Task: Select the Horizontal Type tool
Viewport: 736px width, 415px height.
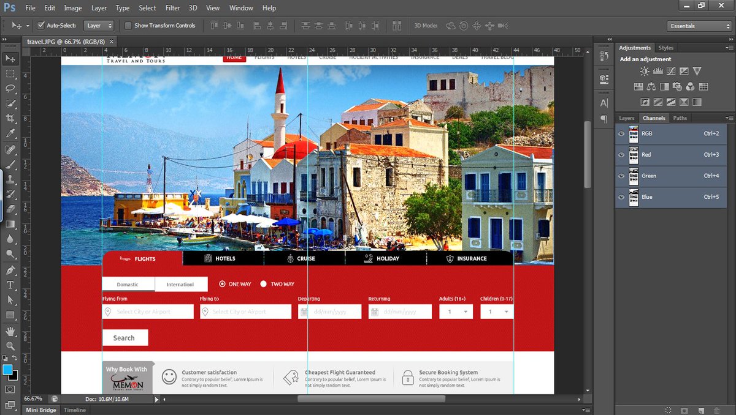Action: tap(10, 285)
